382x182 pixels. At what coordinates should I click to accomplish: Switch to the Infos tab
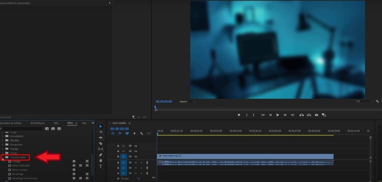56,123
